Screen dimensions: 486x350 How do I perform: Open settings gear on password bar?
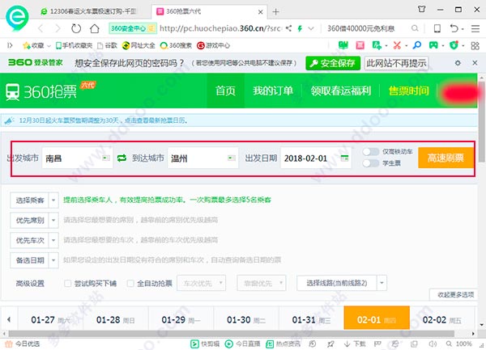458,63
